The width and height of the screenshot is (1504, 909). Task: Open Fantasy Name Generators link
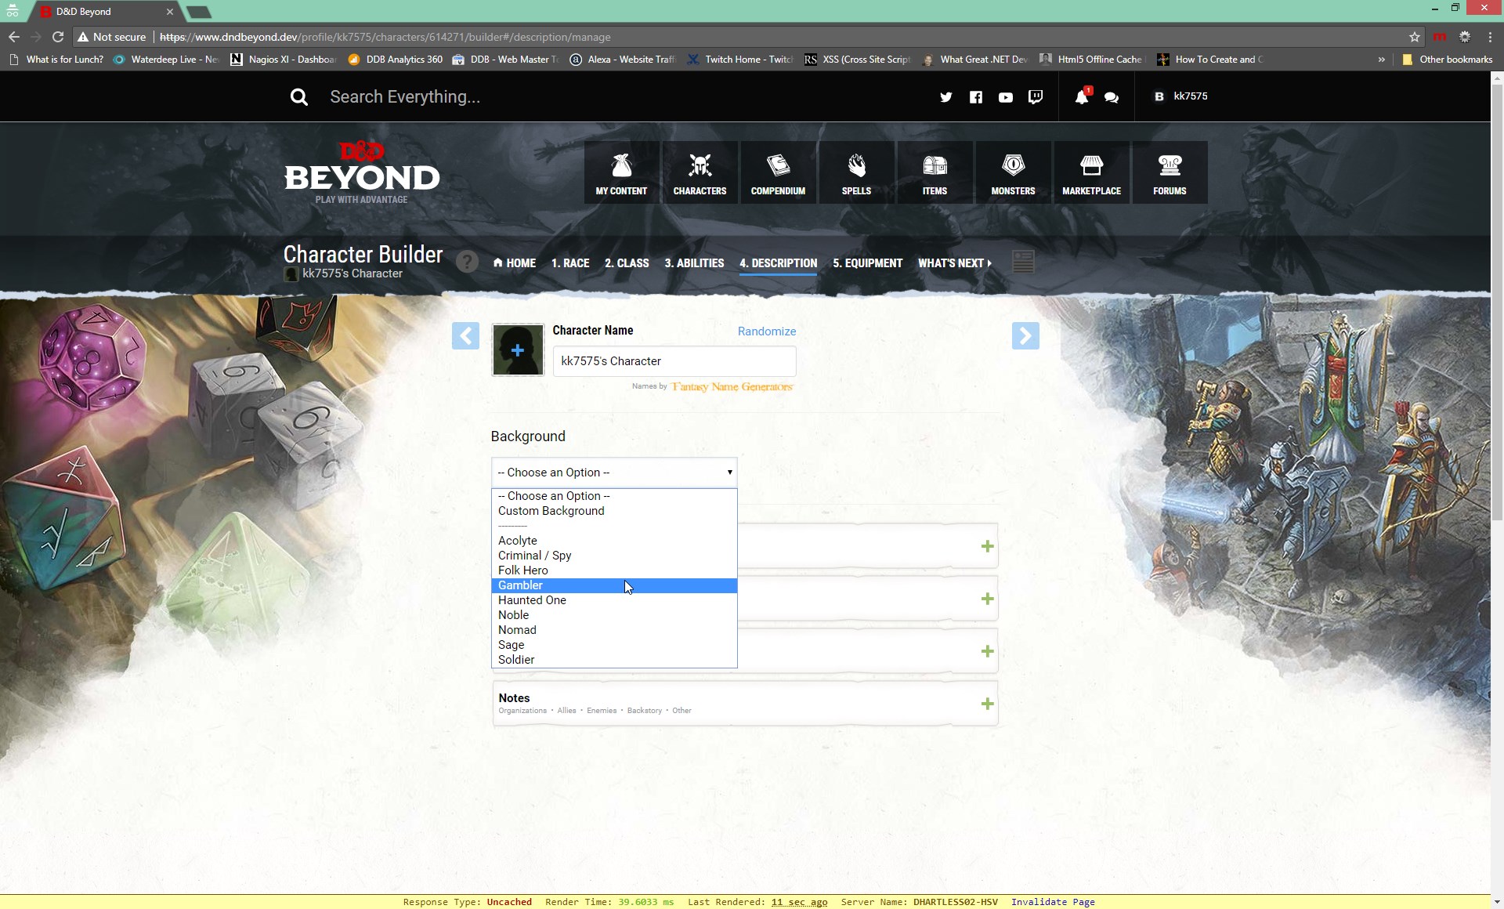point(732,386)
